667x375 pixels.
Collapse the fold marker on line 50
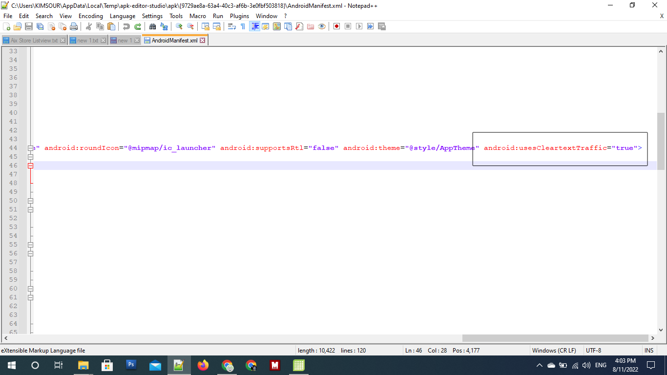tap(30, 201)
